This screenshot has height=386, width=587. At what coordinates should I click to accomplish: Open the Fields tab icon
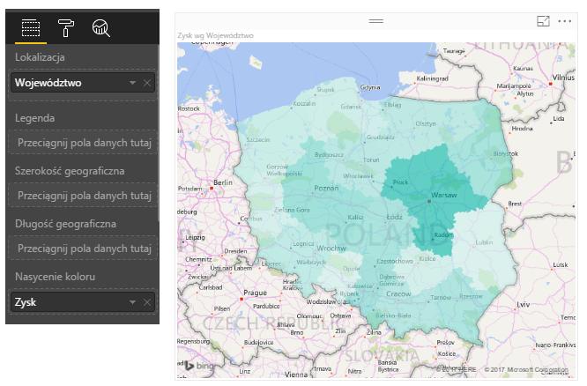click(x=31, y=28)
